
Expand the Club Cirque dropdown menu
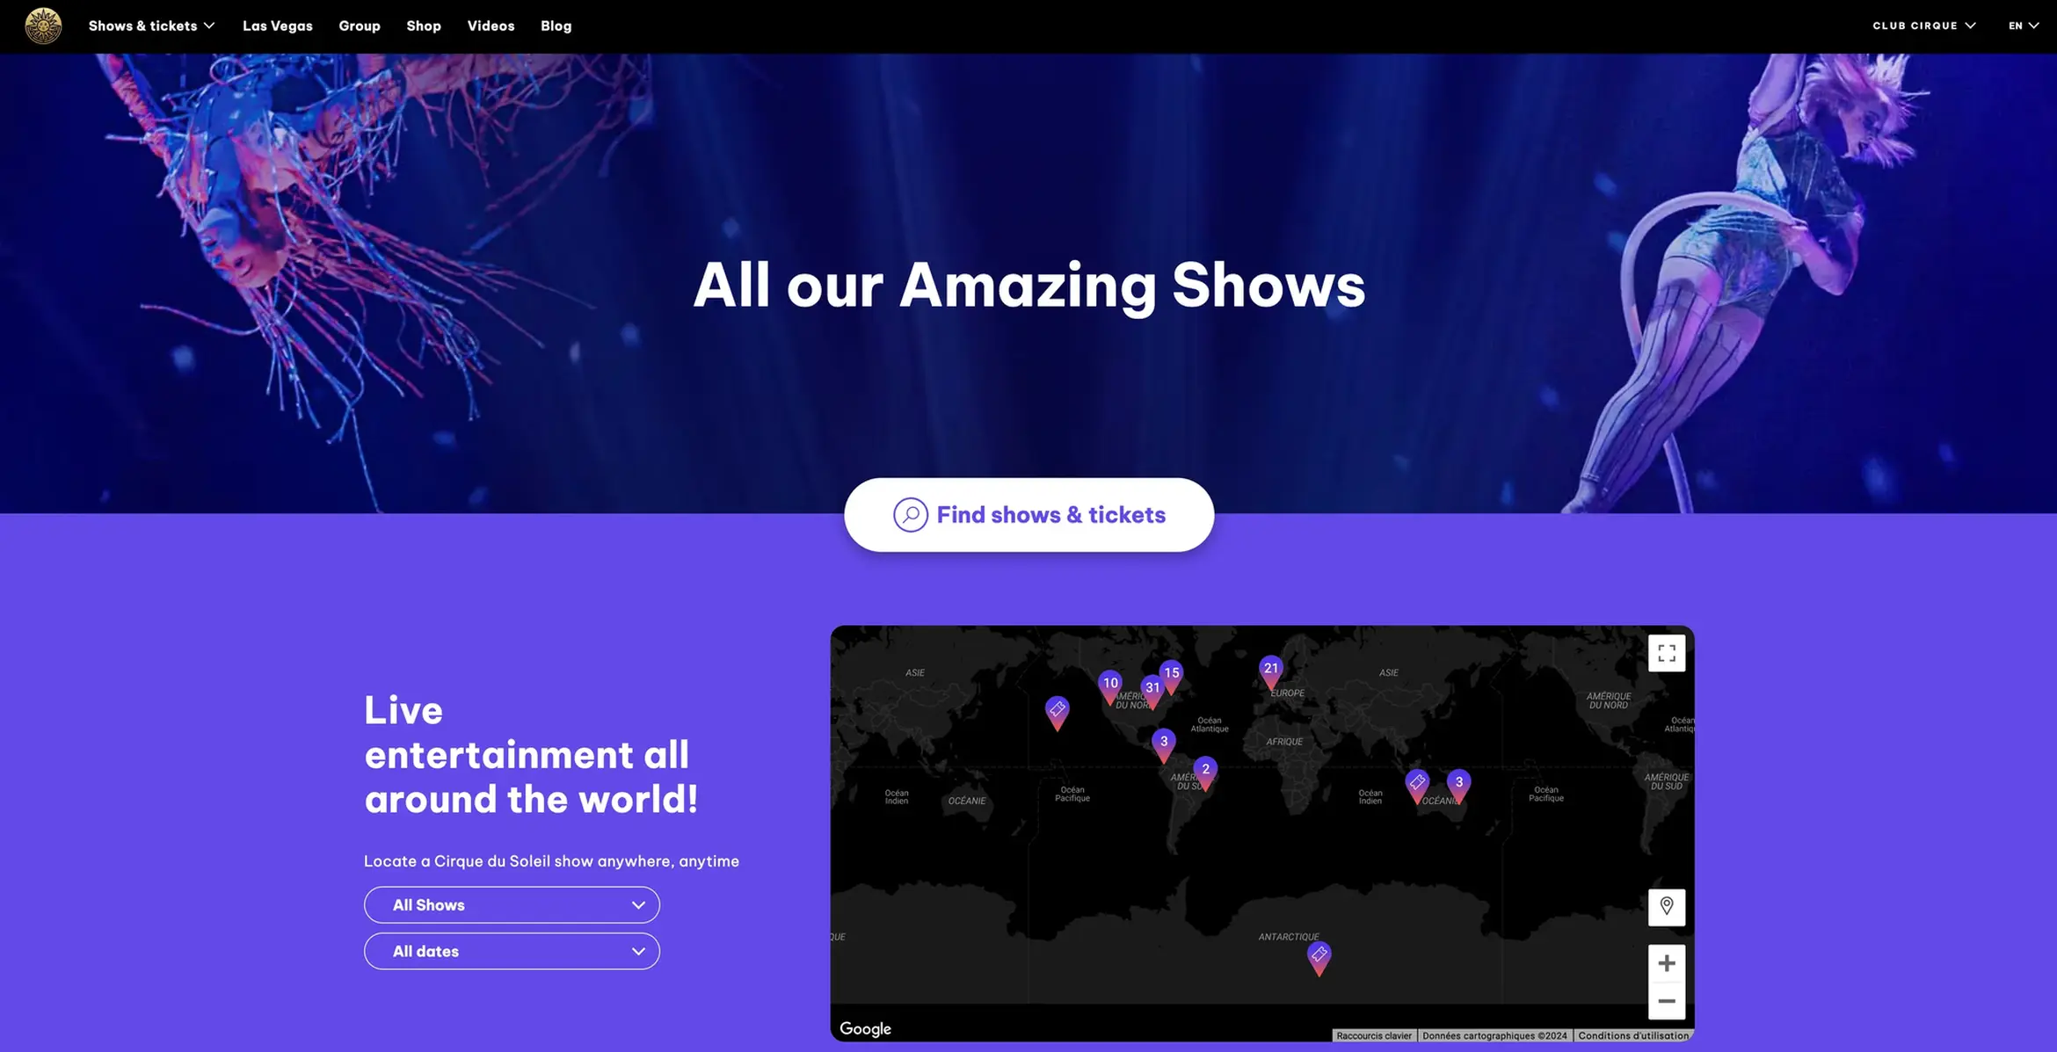coord(1923,25)
